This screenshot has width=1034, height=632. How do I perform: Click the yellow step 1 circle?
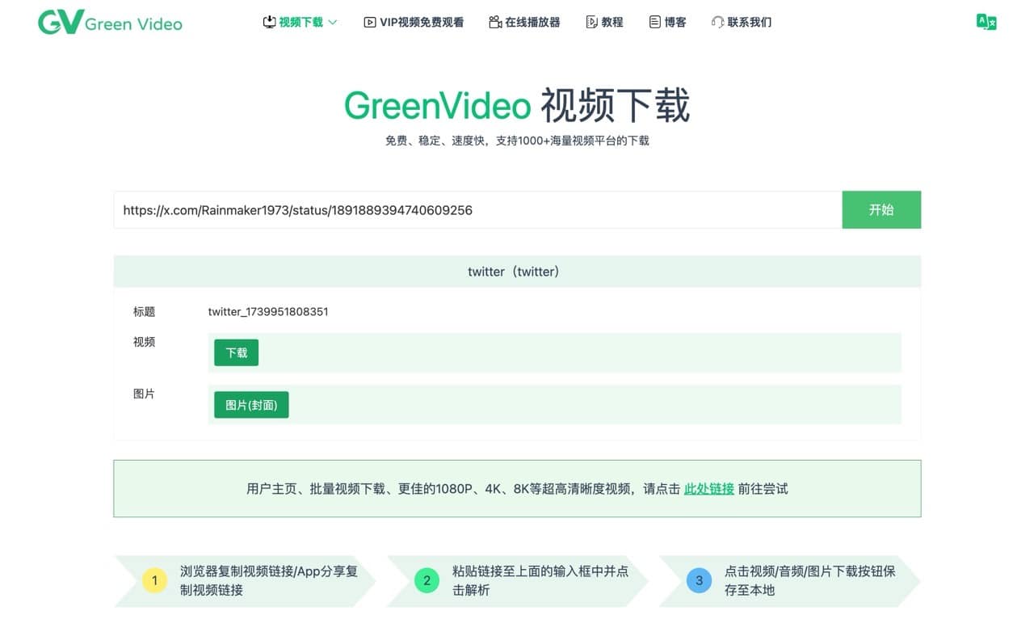(154, 580)
